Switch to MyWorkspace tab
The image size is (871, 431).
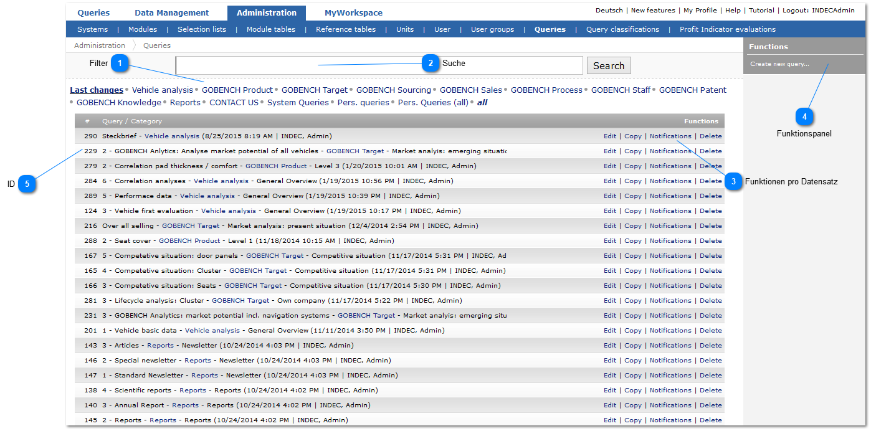coord(353,12)
